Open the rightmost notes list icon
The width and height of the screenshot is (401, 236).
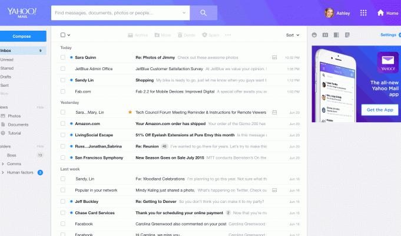[x=347, y=35]
